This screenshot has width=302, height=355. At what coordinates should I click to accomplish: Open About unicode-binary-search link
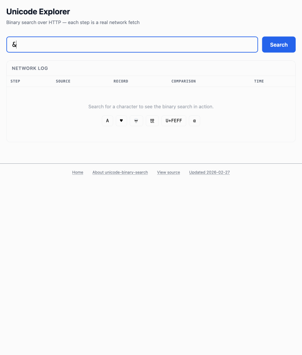120,172
